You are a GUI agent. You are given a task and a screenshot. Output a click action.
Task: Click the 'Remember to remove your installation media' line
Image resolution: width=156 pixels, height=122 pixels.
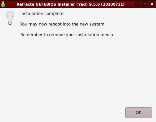[x=67, y=35]
